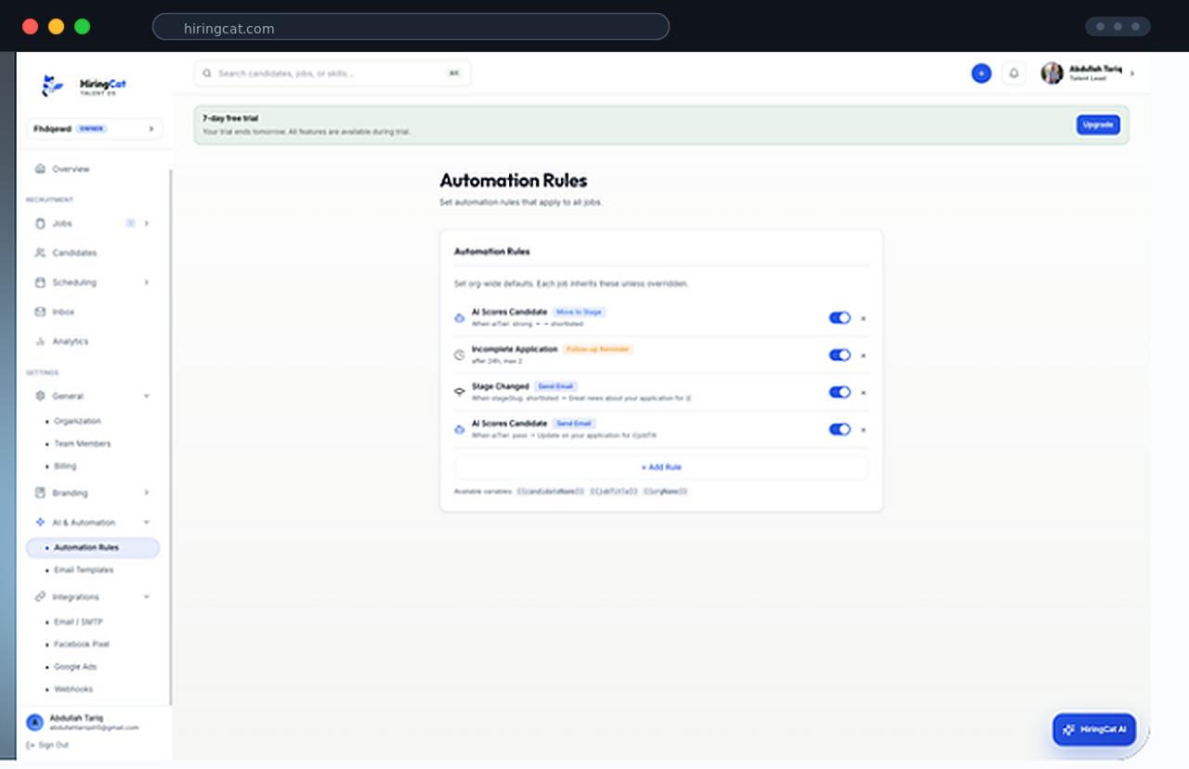Click the General gear icon
This screenshot has height=769, width=1189.
pos(40,396)
